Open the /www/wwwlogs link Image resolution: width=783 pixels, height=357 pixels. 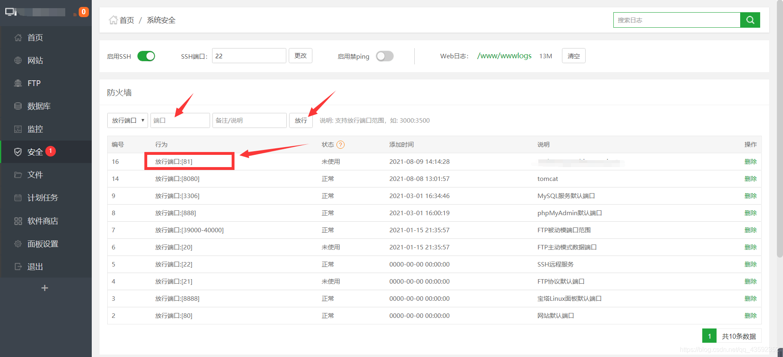504,56
